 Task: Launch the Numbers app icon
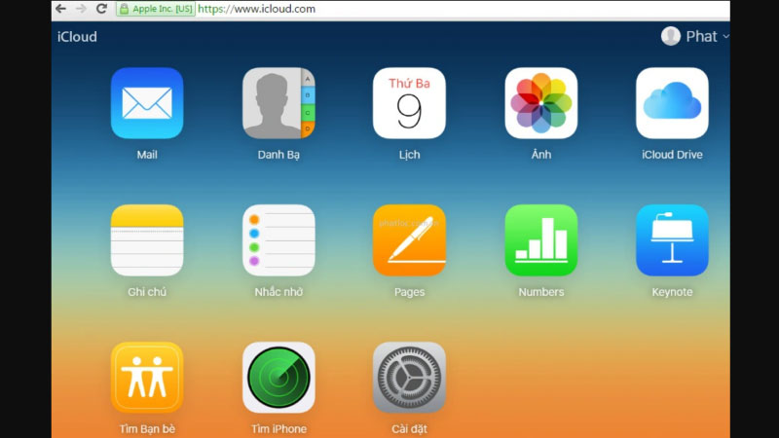point(541,240)
